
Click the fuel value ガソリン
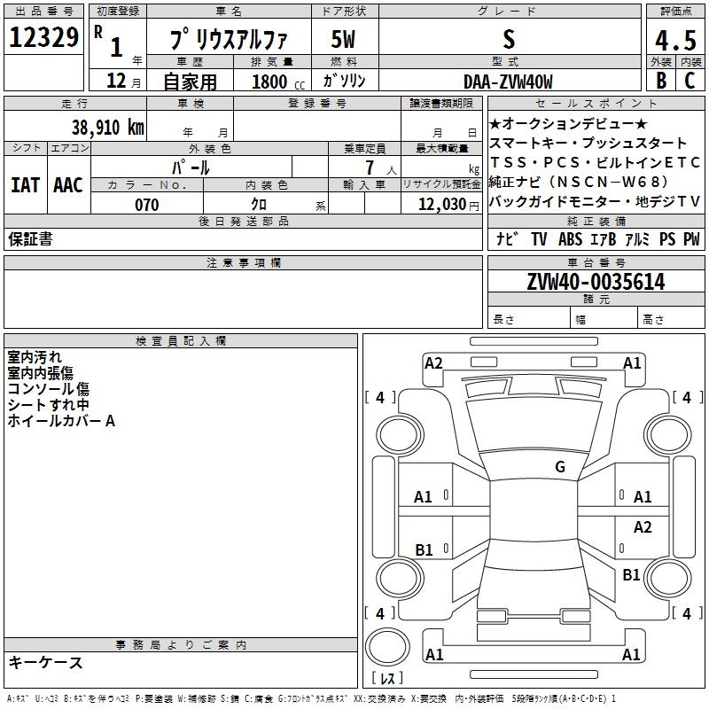pyautogui.click(x=344, y=81)
